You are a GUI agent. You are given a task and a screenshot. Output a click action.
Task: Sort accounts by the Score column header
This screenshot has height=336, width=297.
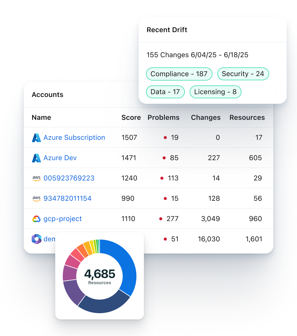tap(131, 118)
